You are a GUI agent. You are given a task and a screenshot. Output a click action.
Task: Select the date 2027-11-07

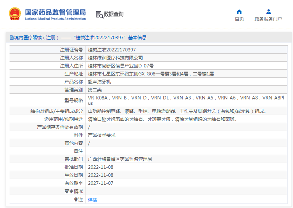click(x=101, y=183)
